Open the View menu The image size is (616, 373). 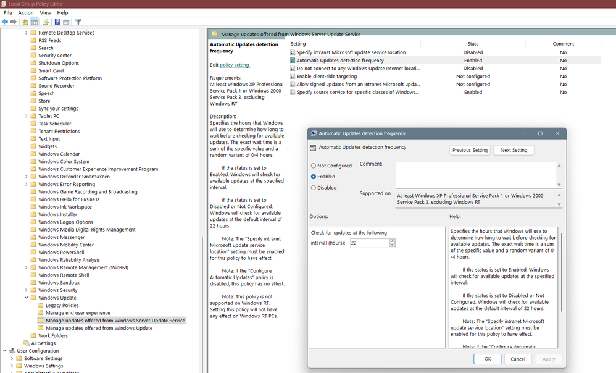click(x=45, y=12)
